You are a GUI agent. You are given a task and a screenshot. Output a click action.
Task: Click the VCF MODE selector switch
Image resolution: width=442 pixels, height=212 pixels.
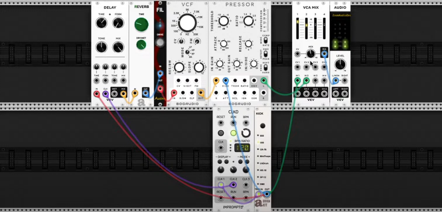coord(187,52)
